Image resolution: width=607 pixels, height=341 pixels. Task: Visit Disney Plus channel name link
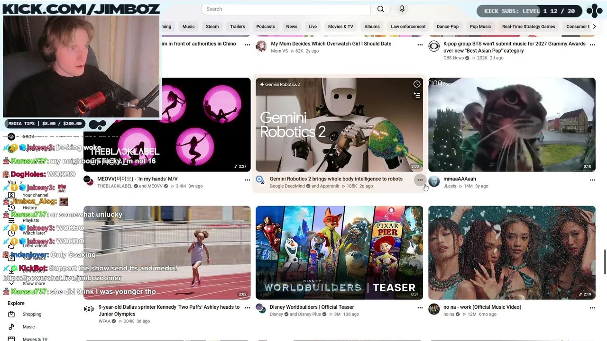[x=310, y=314]
